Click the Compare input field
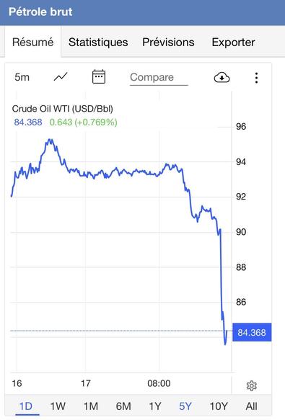The height and width of the screenshot is (420, 285). (159, 78)
